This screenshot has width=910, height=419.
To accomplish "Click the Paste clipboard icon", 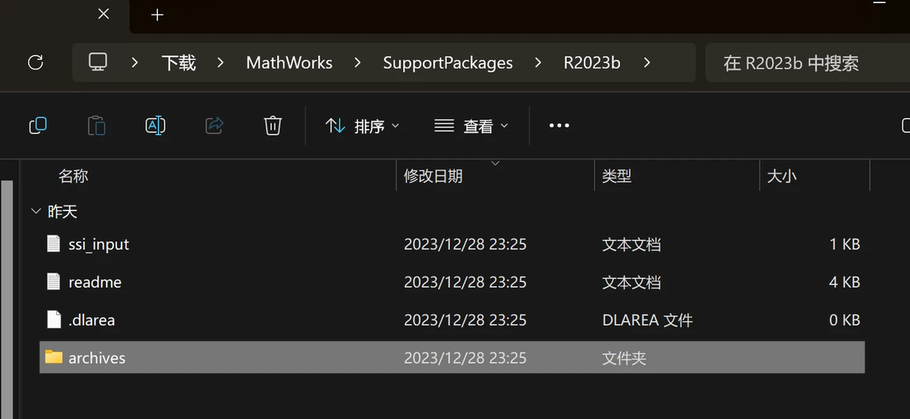I will pos(96,125).
